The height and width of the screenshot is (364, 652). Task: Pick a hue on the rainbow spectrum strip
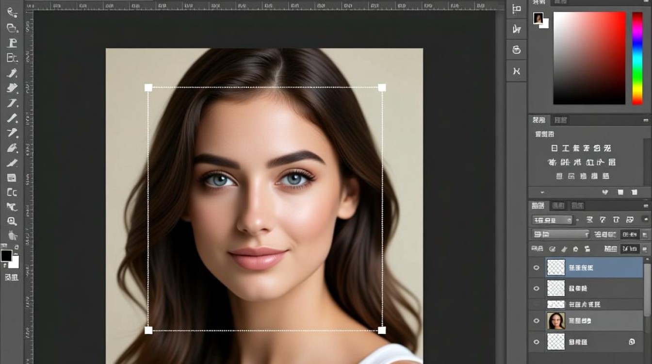click(x=637, y=58)
